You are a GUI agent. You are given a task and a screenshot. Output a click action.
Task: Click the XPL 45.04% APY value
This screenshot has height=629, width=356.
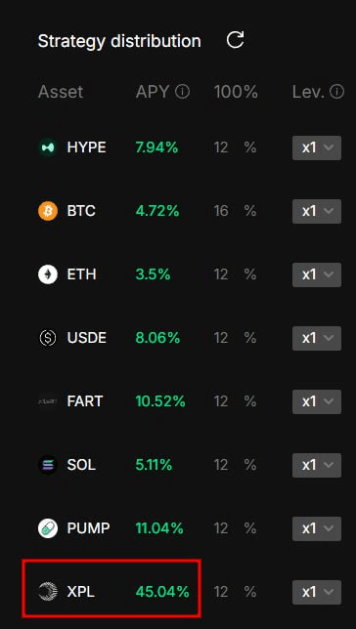(162, 591)
